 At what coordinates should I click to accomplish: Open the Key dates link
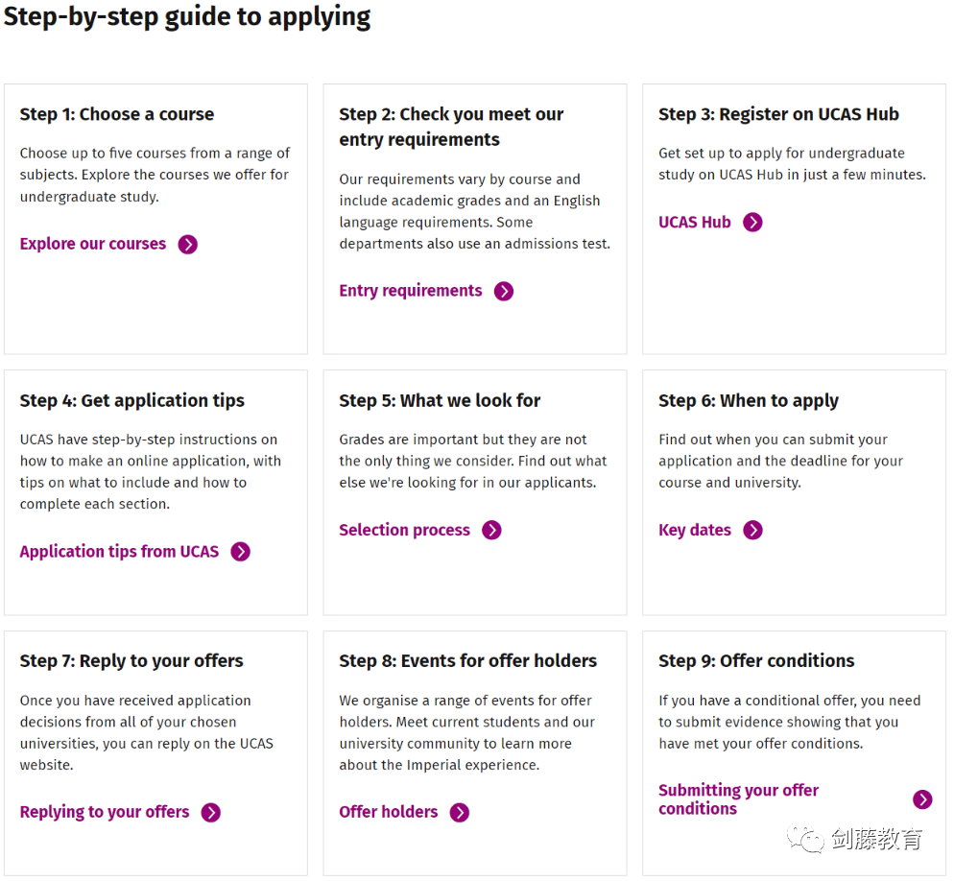694,530
